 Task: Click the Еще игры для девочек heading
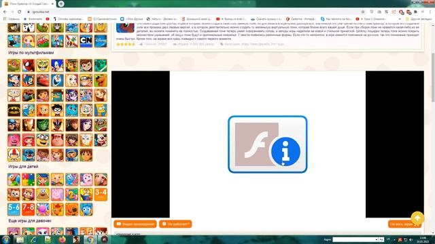30,221
